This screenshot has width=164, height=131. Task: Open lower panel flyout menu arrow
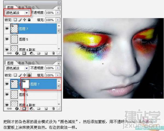coord(59,63)
